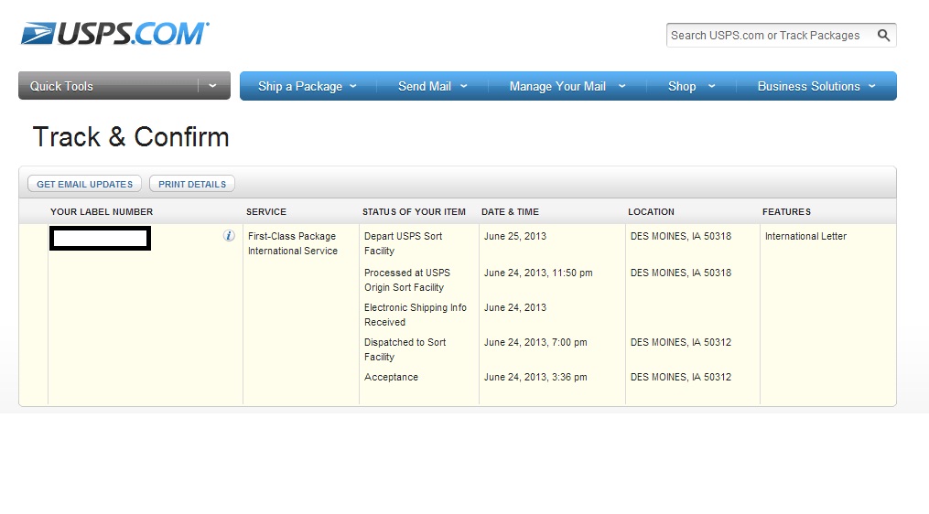Click the June 24, 2013, 7:00 pm timestamp

pyautogui.click(x=535, y=342)
